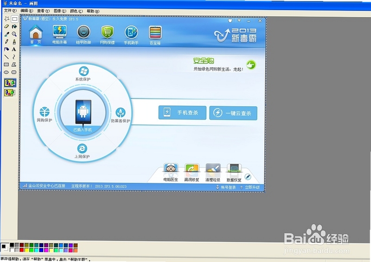Screen dimensions: 371x262
Task: Choose the bright green color swatch
Action: pos(32,250)
